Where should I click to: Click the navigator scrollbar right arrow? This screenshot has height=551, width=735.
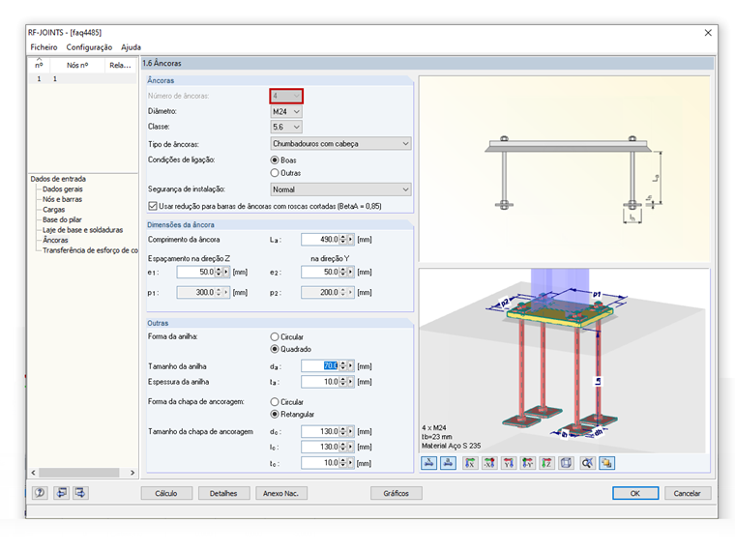coord(132,473)
